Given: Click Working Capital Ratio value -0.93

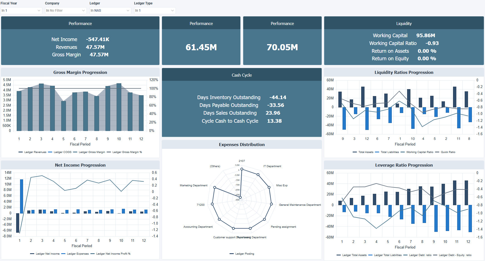Looking at the screenshot, I should point(432,43).
